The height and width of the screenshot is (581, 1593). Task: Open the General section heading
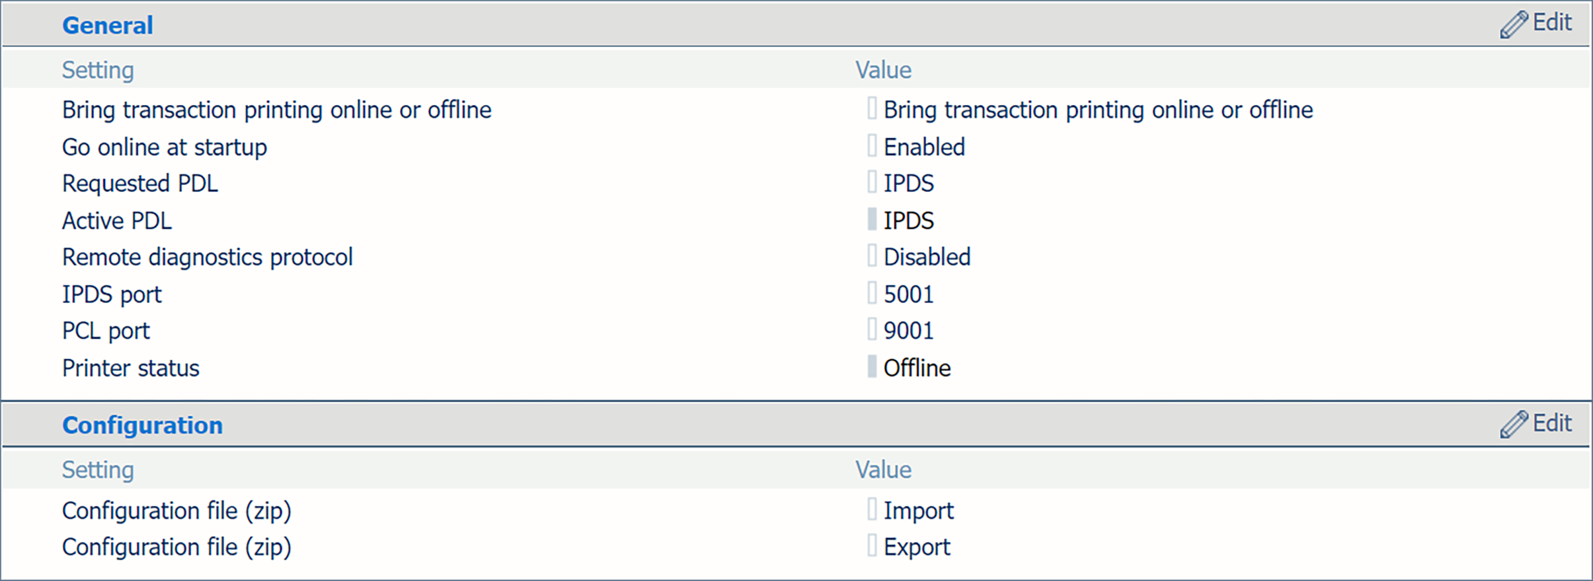pyautogui.click(x=108, y=25)
